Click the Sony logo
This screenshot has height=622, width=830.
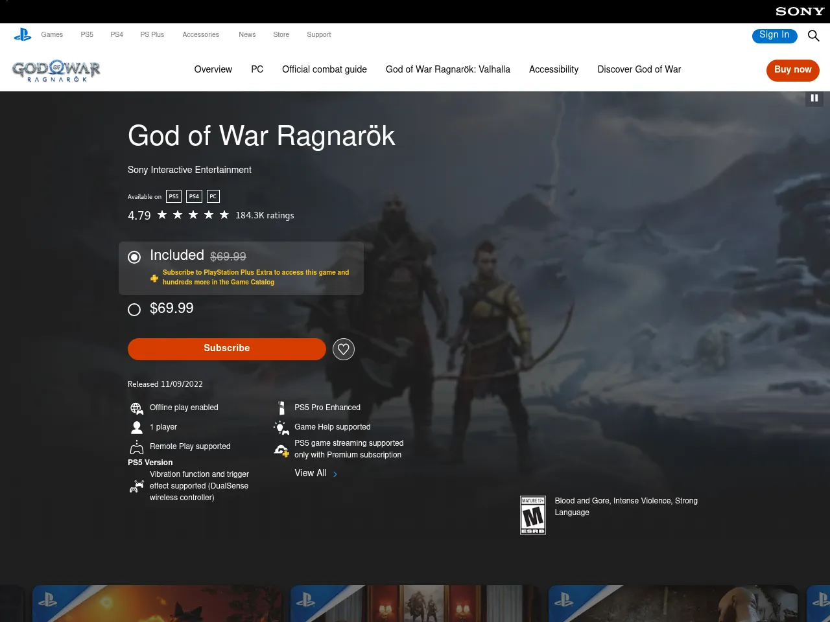[799, 11]
